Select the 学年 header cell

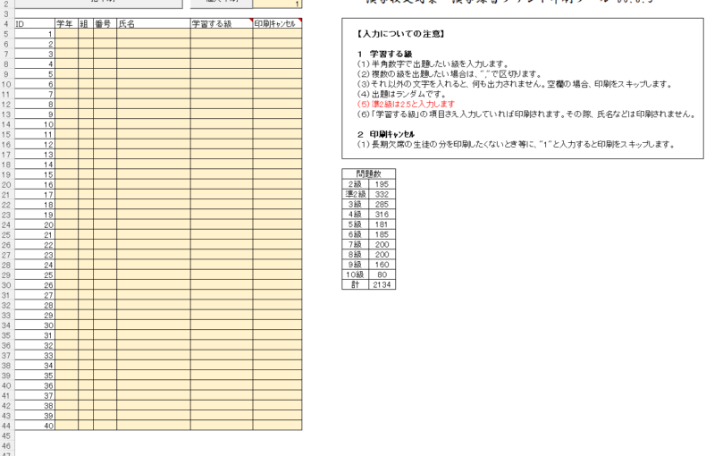[x=65, y=23]
